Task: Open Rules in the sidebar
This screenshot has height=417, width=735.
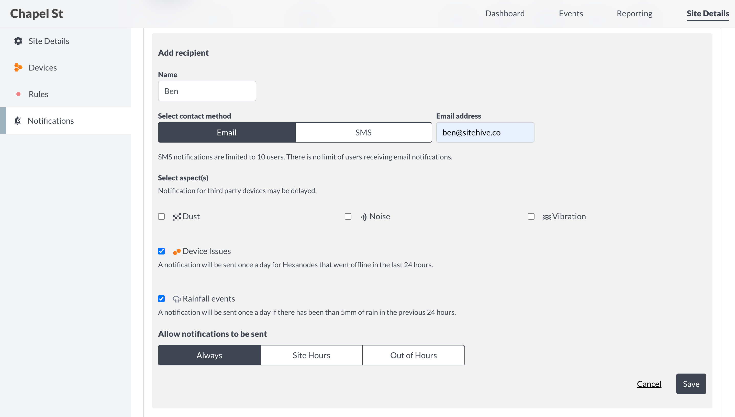Action: (x=65, y=94)
